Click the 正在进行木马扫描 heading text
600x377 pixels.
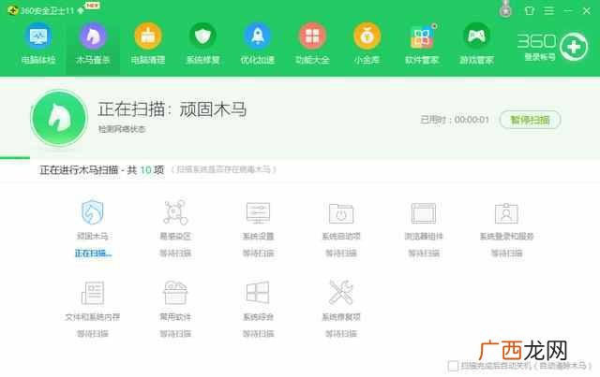click(x=102, y=169)
